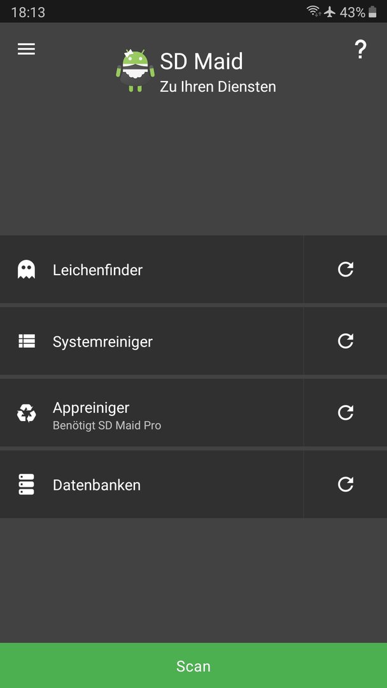The width and height of the screenshot is (387, 688).
Task: Click the database stack icon for Datenbanken
Action: point(26,484)
